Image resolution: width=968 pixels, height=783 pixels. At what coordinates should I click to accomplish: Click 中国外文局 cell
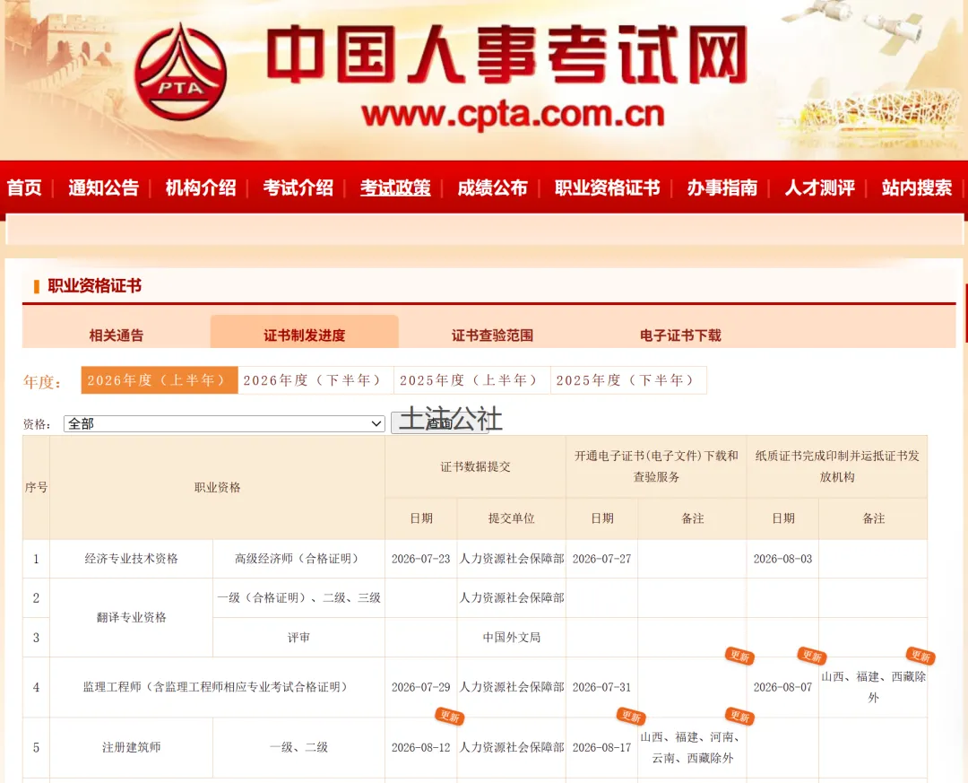[512, 637]
